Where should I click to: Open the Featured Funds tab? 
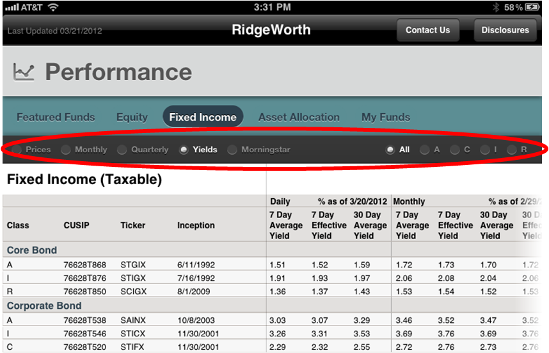[x=56, y=117]
